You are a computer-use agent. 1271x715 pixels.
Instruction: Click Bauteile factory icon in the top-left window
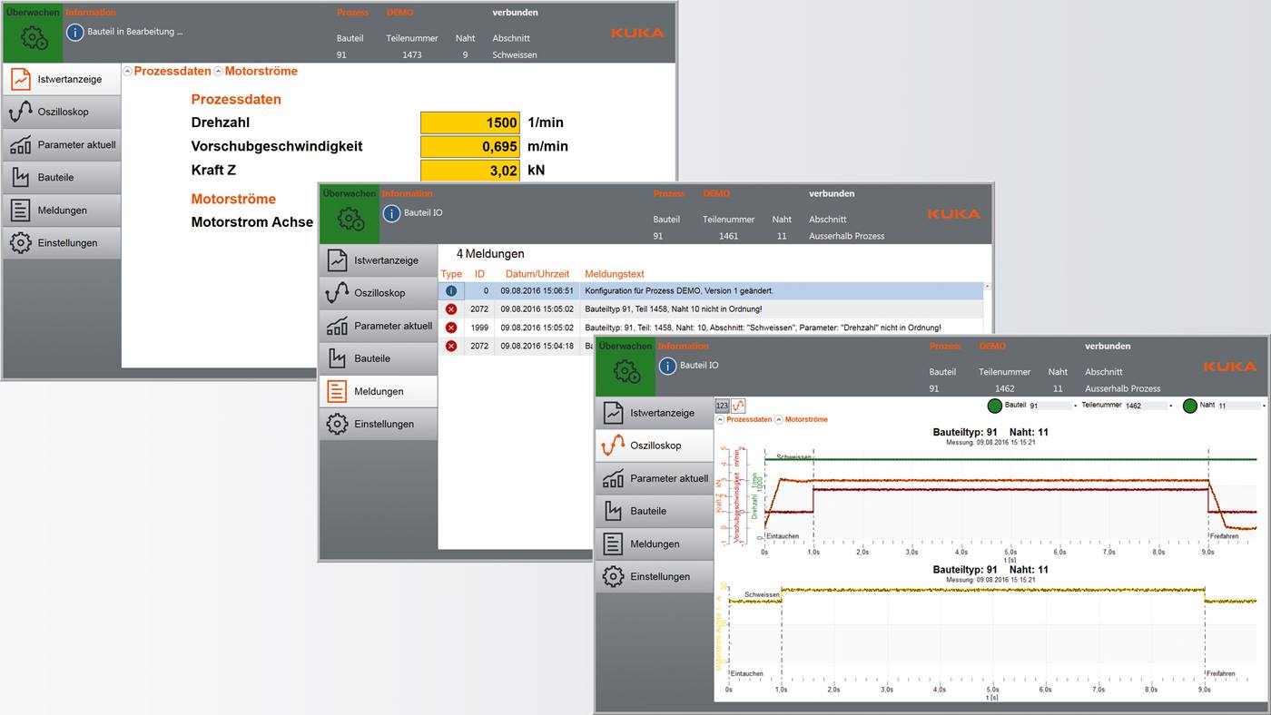(21, 177)
